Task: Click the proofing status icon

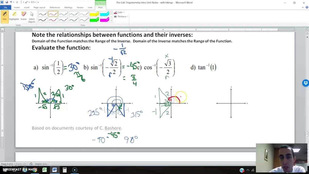Action: click(31, 164)
